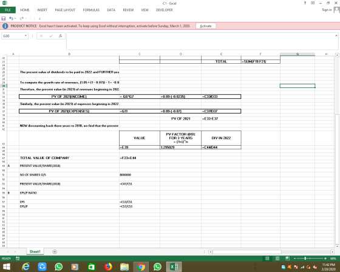Click horizontal scrollbar right arrow
The height and width of the screenshot is (272, 340).
coord(332,252)
